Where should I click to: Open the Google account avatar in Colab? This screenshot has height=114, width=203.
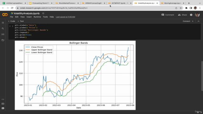point(197,15)
